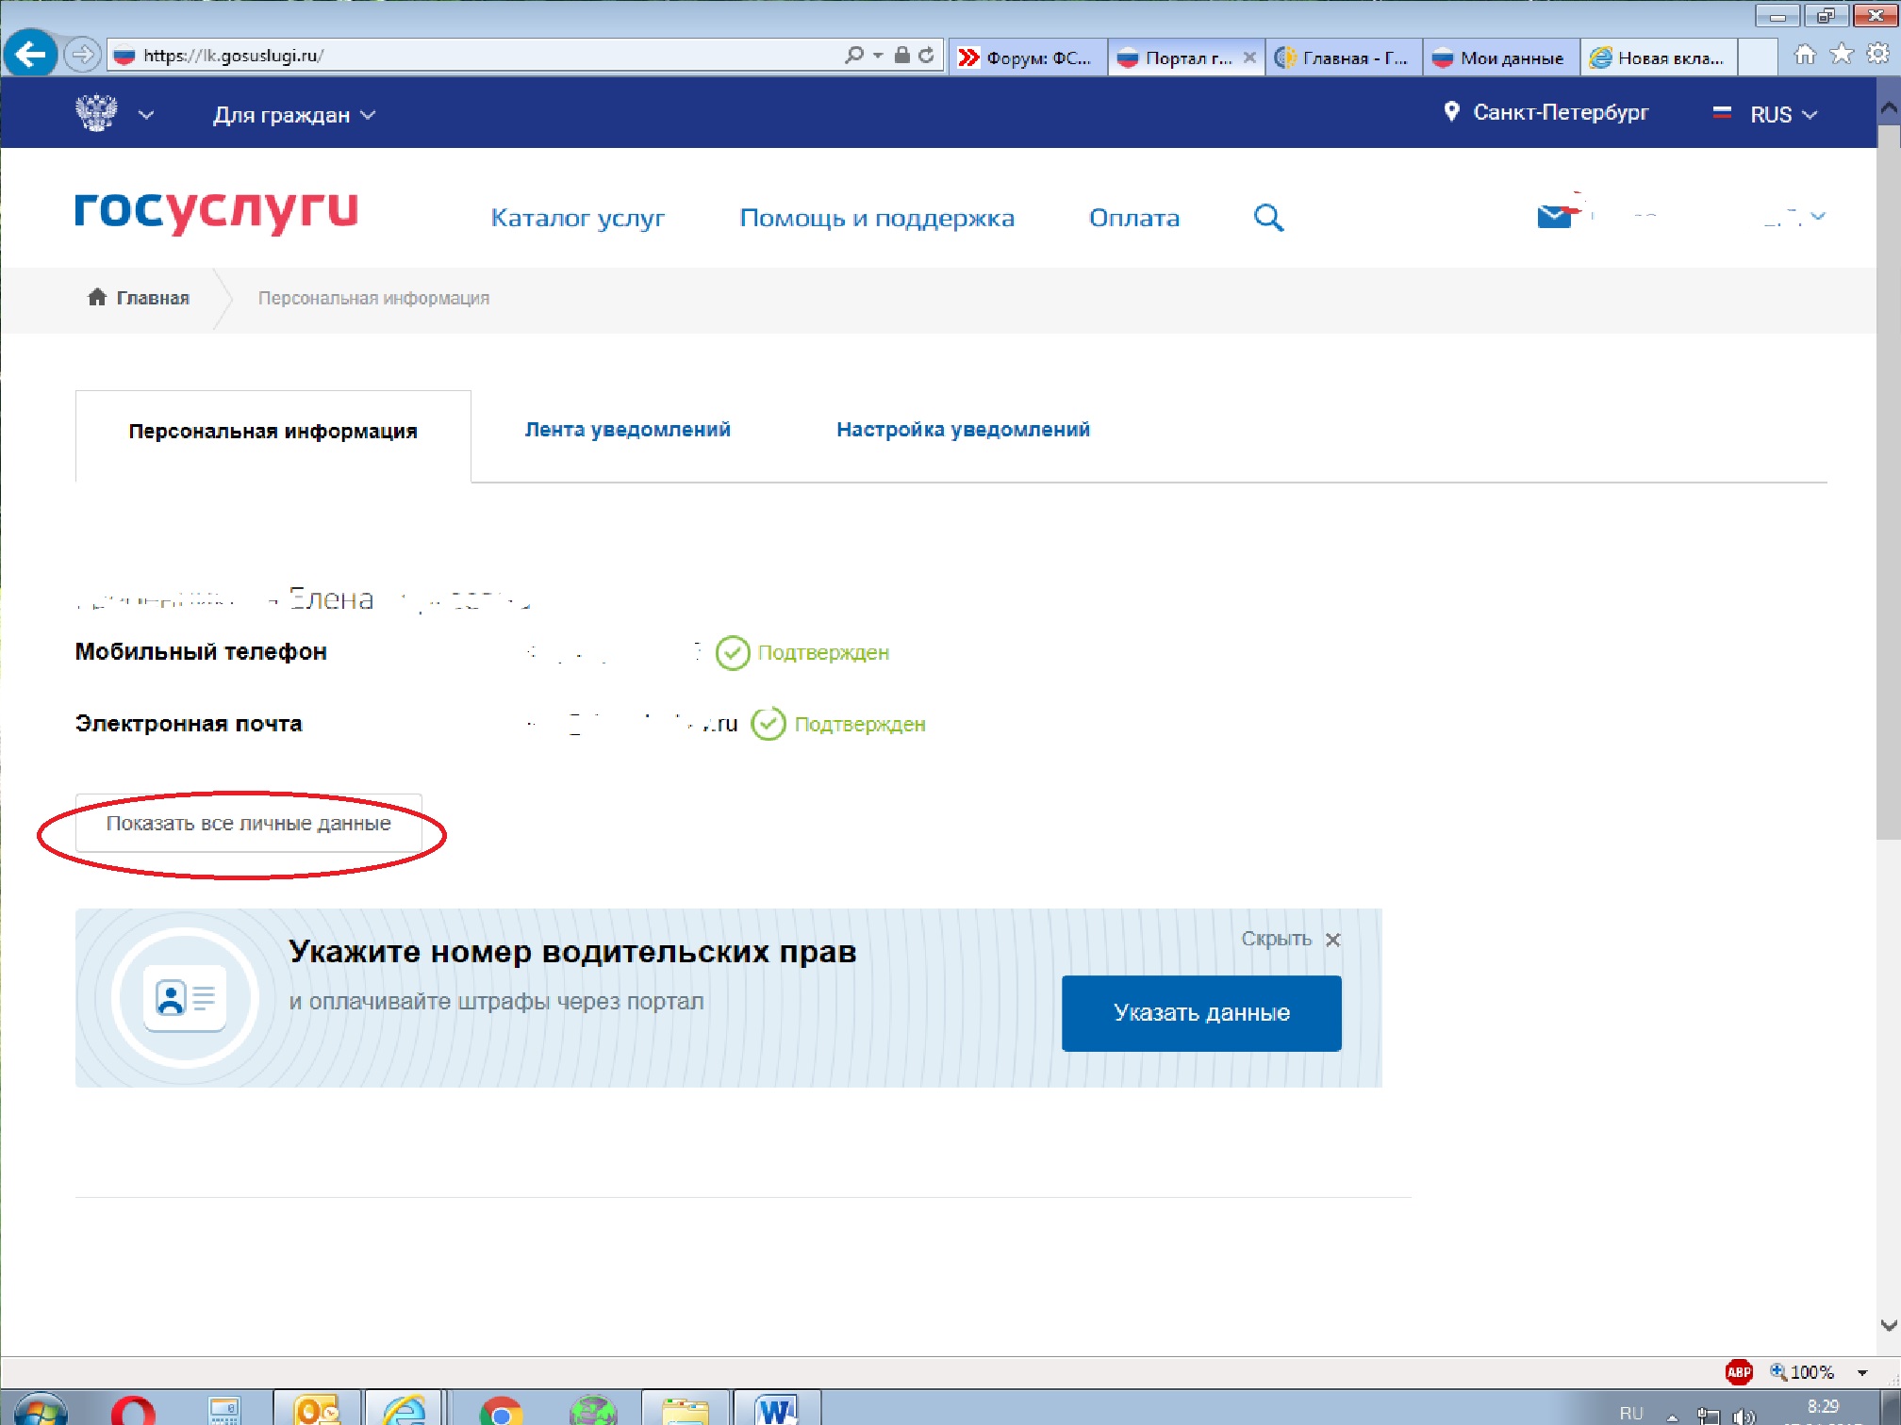Screen dimensions: 1901x1425
Task: Switch to 'Лента уведомлений' tab
Action: [x=628, y=430]
